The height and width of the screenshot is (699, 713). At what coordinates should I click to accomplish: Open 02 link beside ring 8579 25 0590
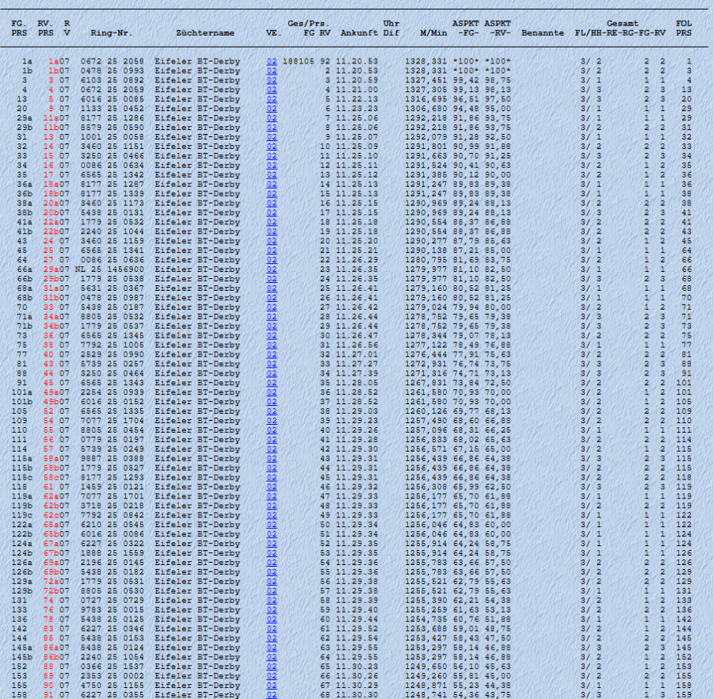click(272, 128)
